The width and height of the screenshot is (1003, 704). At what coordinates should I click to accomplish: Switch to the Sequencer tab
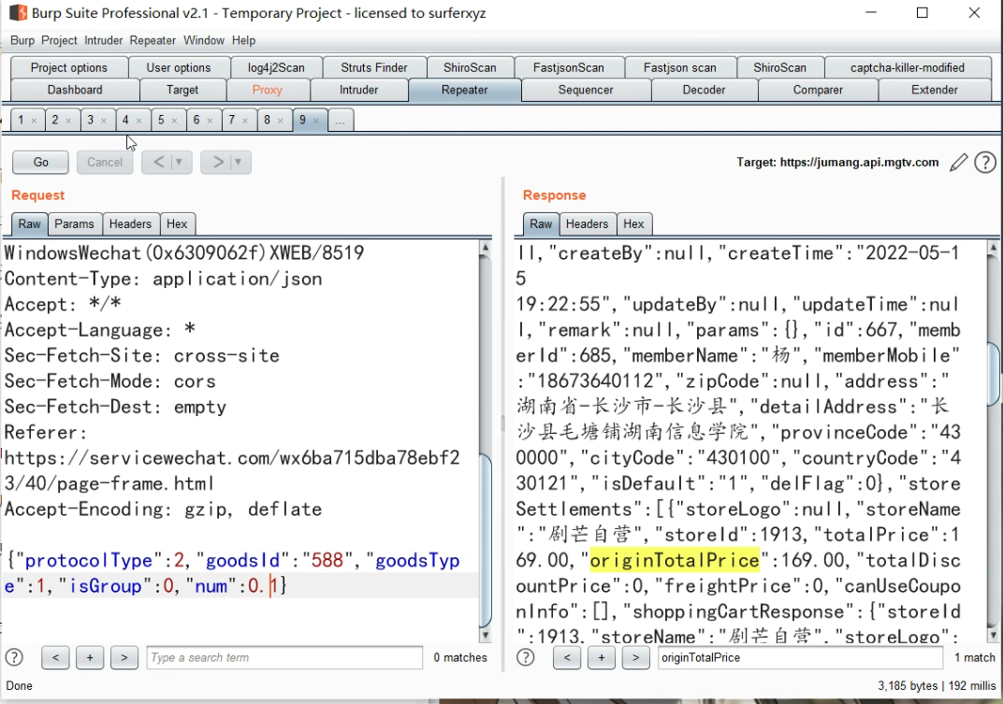click(586, 90)
